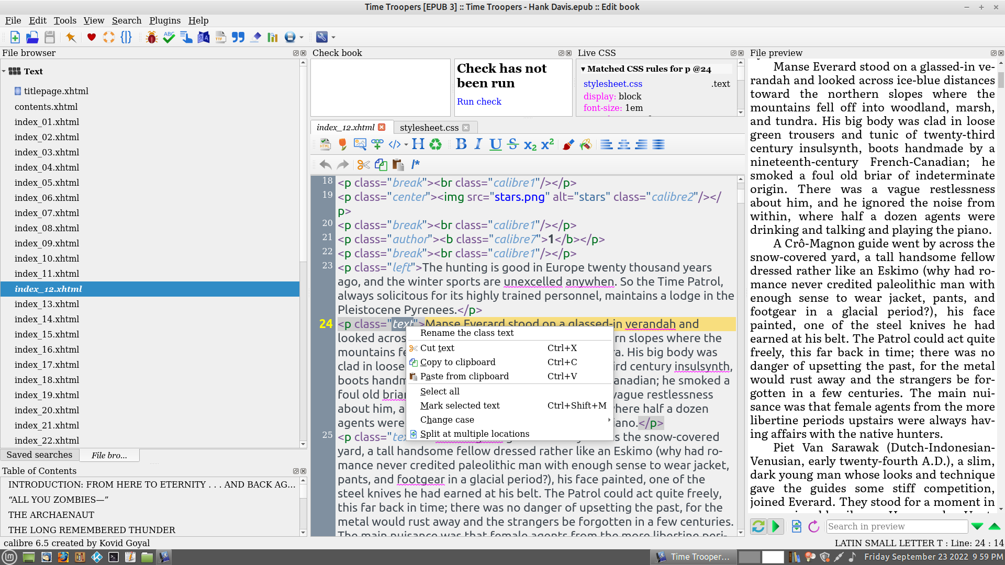The image size is (1005, 565).
Task: Click the Manage fonts TTF icon
Action: point(221,37)
